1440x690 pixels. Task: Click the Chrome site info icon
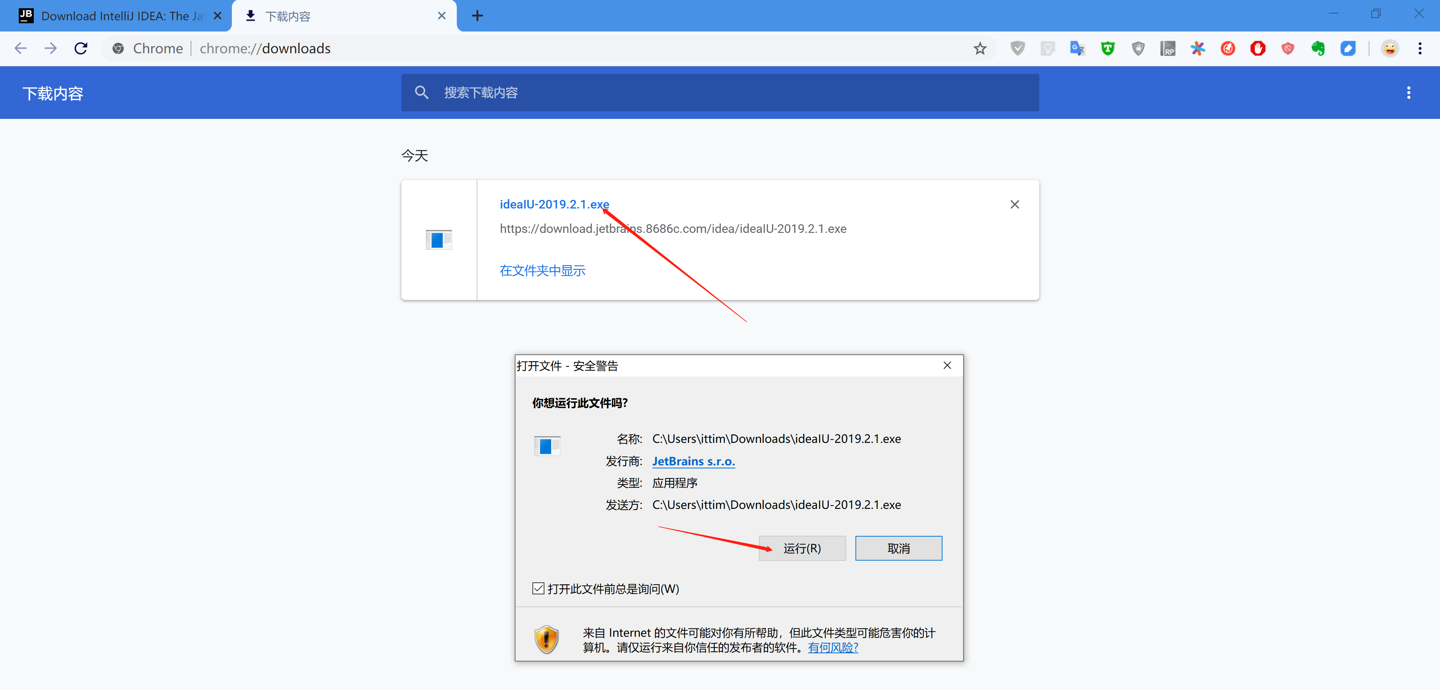pos(118,49)
